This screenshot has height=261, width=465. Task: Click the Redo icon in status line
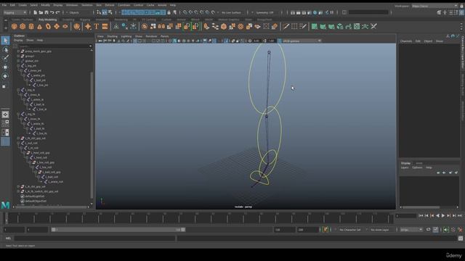(x=57, y=12)
